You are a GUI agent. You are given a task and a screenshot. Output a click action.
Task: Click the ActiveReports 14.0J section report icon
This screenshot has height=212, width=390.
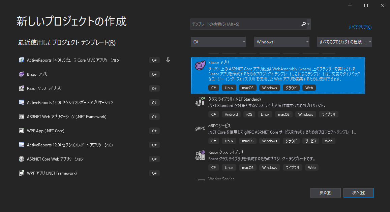tap(22, 102)
